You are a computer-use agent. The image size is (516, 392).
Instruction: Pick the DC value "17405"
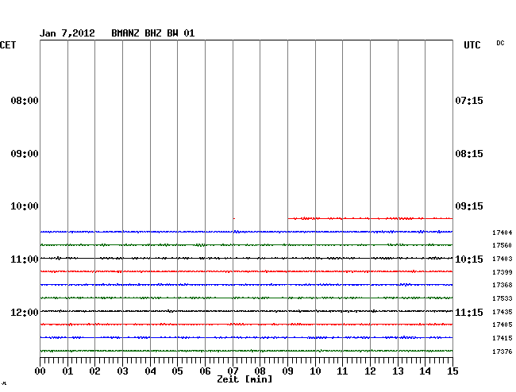[503, 325]
